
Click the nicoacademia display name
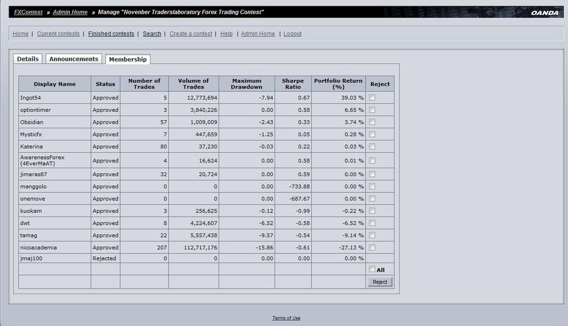[39, 248]
